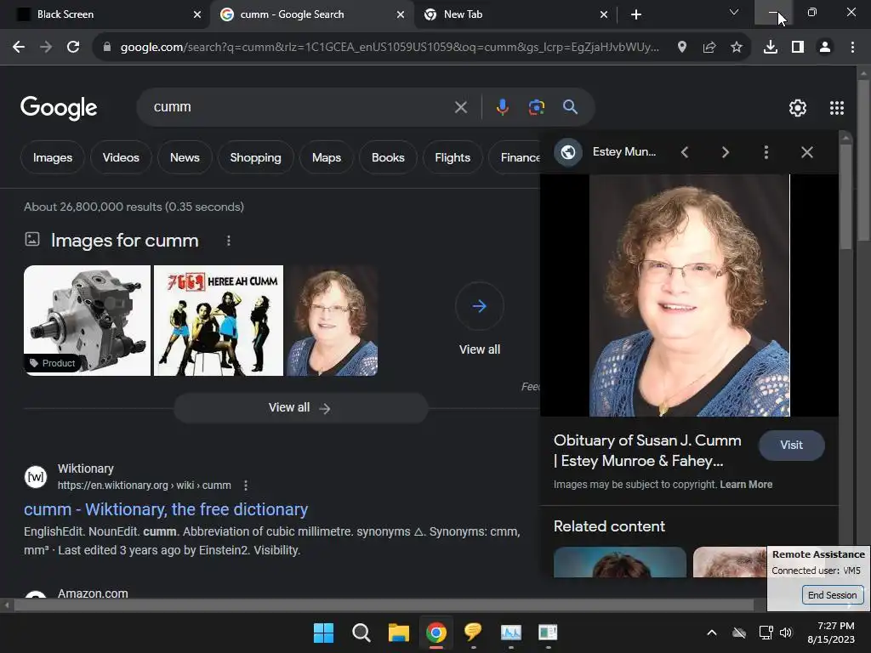Open the volume control in system tray
The height and width of the screenshot is (653, 871).
(x=785, y=633)
